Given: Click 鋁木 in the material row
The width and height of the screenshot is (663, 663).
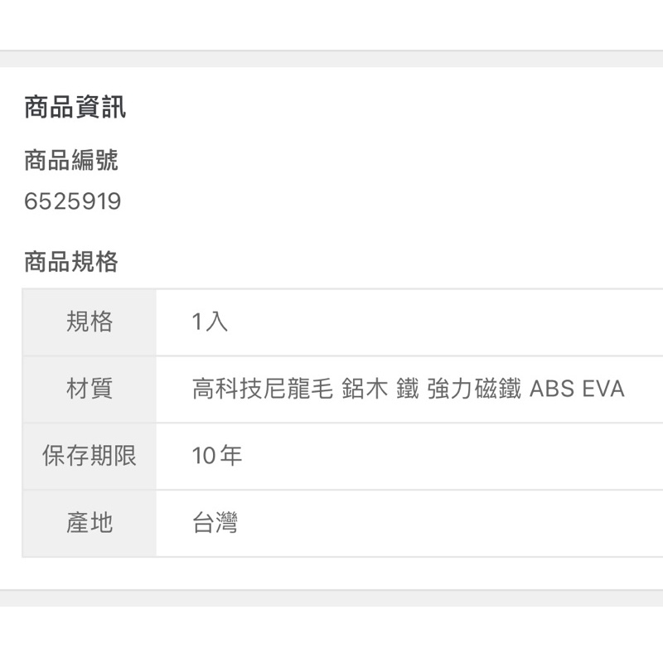Looking at the screenshot, I should point(365,389).
